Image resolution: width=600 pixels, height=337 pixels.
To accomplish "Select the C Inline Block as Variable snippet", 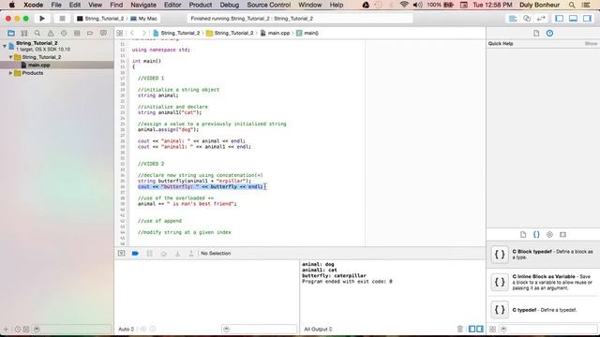I will tap(543, 282).
